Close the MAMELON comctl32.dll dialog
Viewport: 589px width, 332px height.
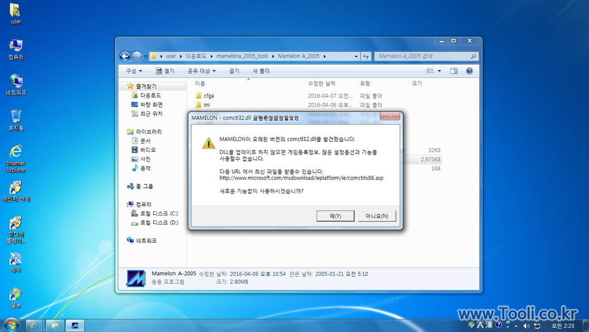coord(390,116)
